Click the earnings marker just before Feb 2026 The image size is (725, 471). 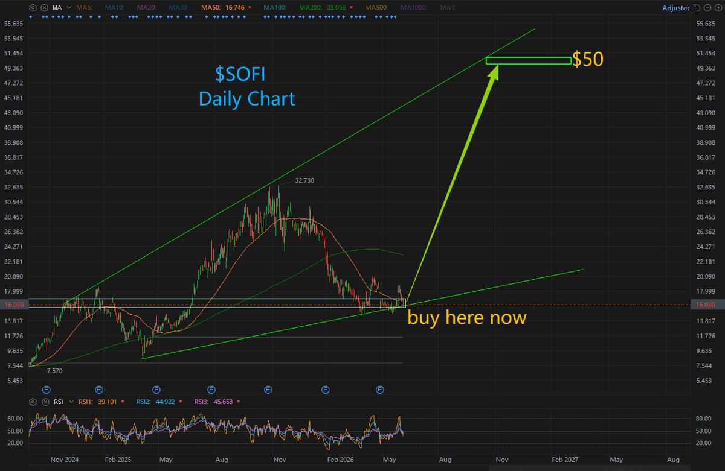(326, 390)
